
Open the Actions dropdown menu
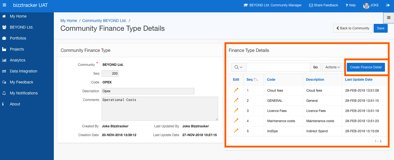333,67
